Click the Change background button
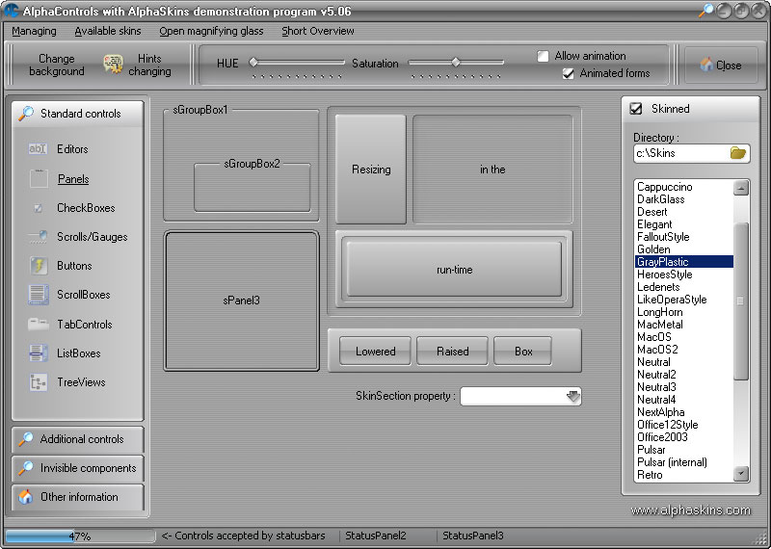Image resolution: width=771 pixels, height=549 pixels. 57,65
